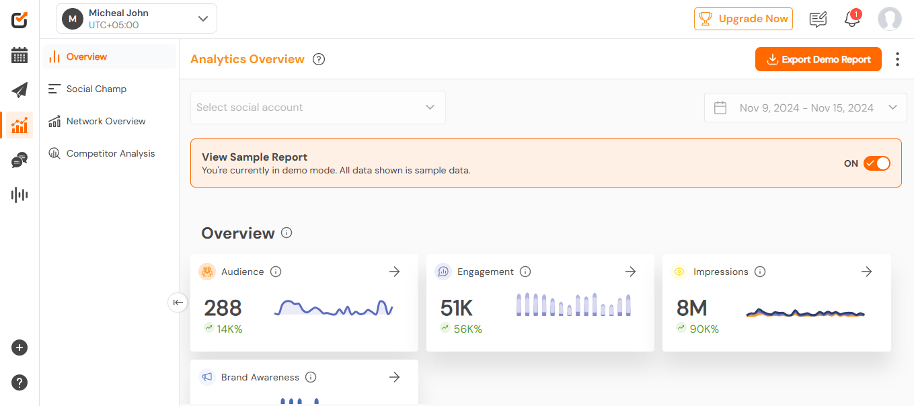Open Competitor Analysis menu item
This screenshot has width=914, height=406.
110,153
